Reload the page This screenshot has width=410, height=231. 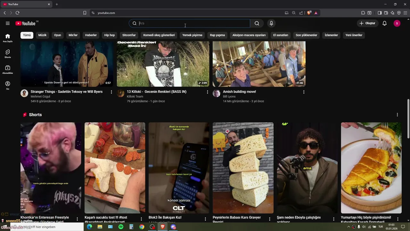point(17,13)
